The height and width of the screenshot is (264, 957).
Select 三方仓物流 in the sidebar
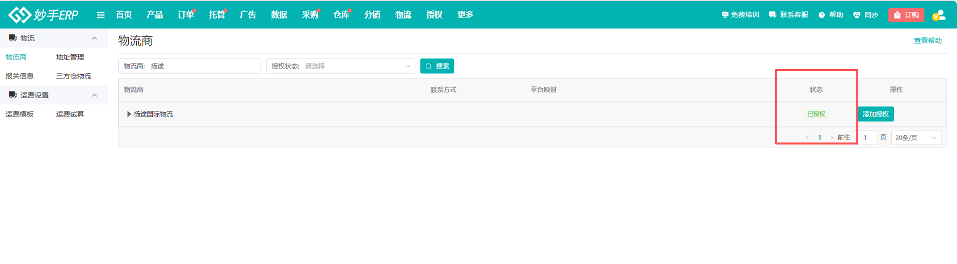click(74, 76)
